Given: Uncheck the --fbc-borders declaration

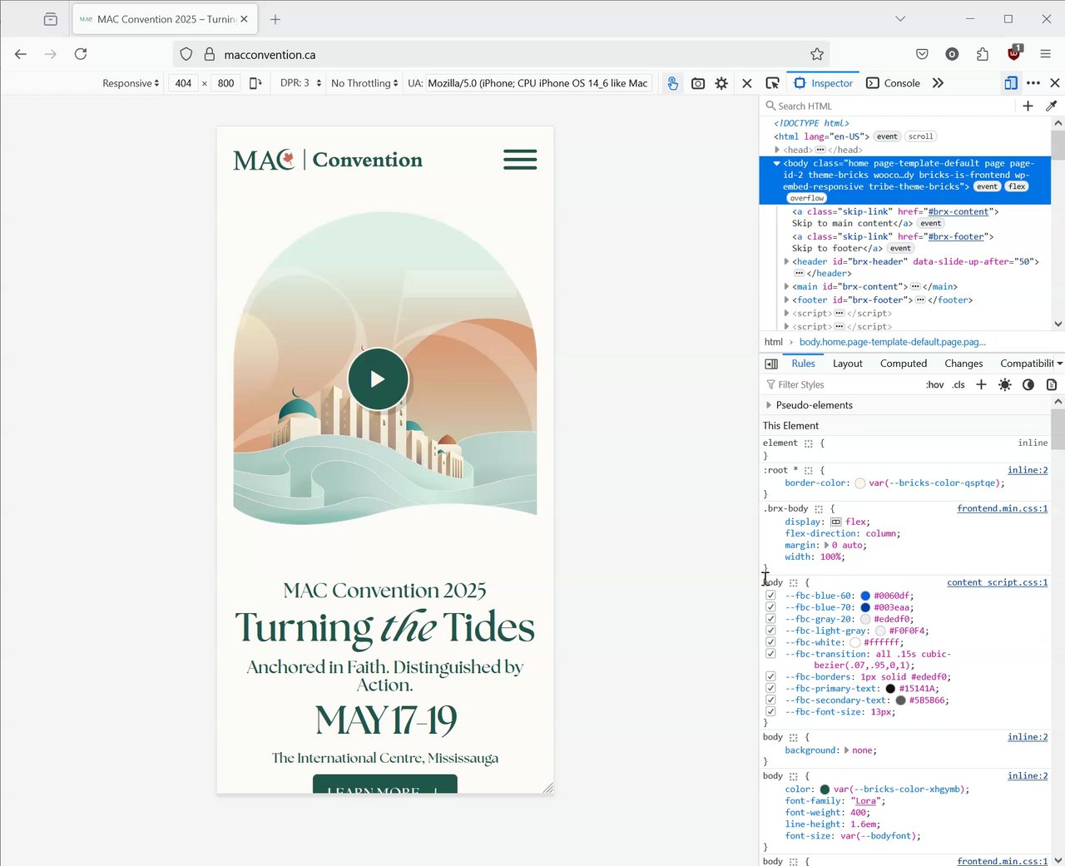Looking at the screenshot, I should coord(770,677).
